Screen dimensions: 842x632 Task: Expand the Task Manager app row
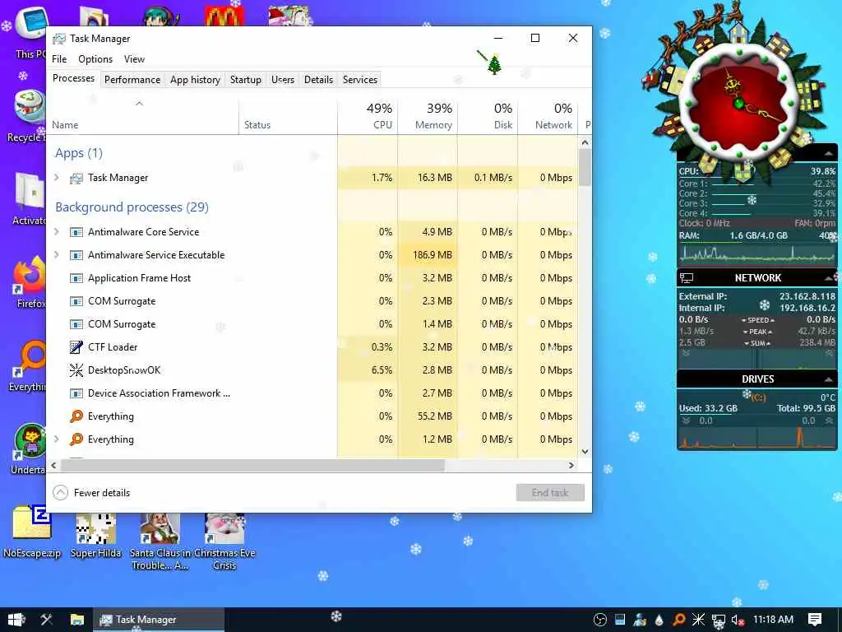[57, 178]
